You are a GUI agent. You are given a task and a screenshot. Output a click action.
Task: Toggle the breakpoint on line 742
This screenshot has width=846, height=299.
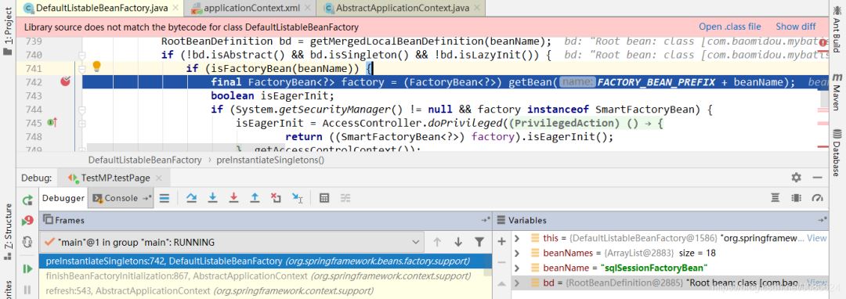[65, 82]
